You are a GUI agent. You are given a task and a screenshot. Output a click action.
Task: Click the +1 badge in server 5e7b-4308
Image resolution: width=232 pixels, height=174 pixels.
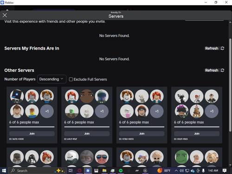47,111
